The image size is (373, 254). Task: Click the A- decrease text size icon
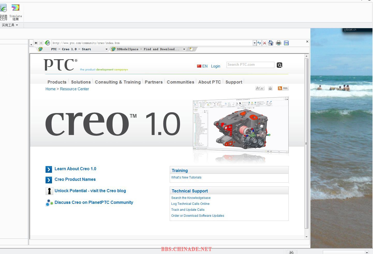coord(262,88)
